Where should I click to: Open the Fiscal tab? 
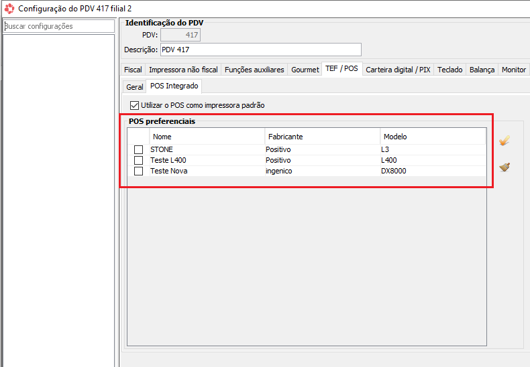click(x=133, y=70)
